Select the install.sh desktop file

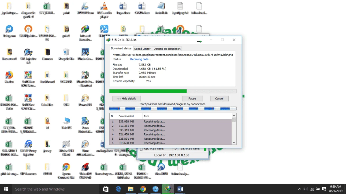point(161,9)
